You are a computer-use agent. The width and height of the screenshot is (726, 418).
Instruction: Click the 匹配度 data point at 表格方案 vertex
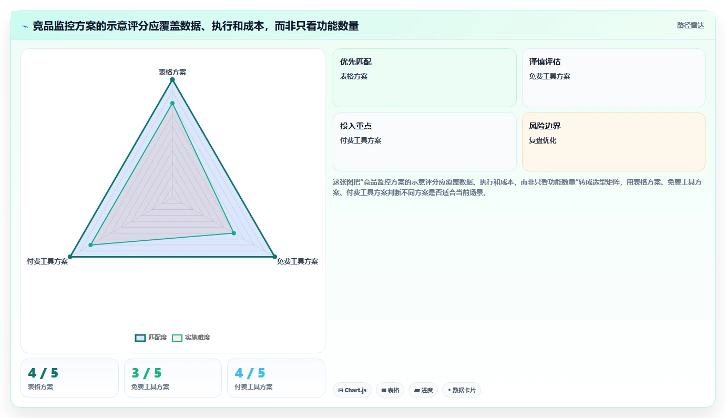(172, 79)
